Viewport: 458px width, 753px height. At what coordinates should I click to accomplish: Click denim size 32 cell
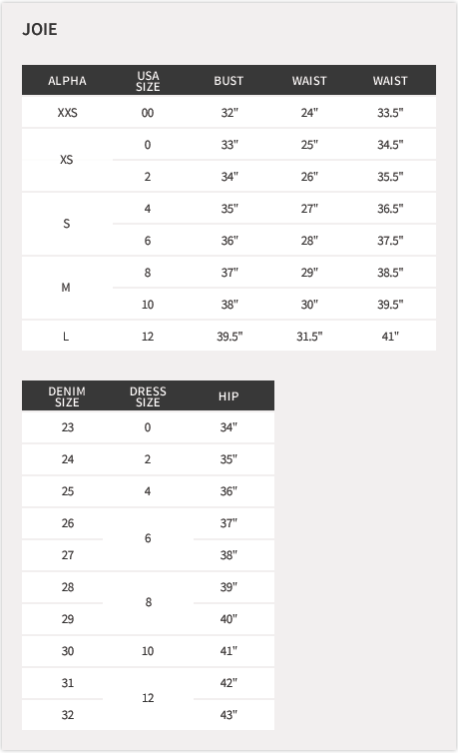pyautogui.click(x=67, y=715)
